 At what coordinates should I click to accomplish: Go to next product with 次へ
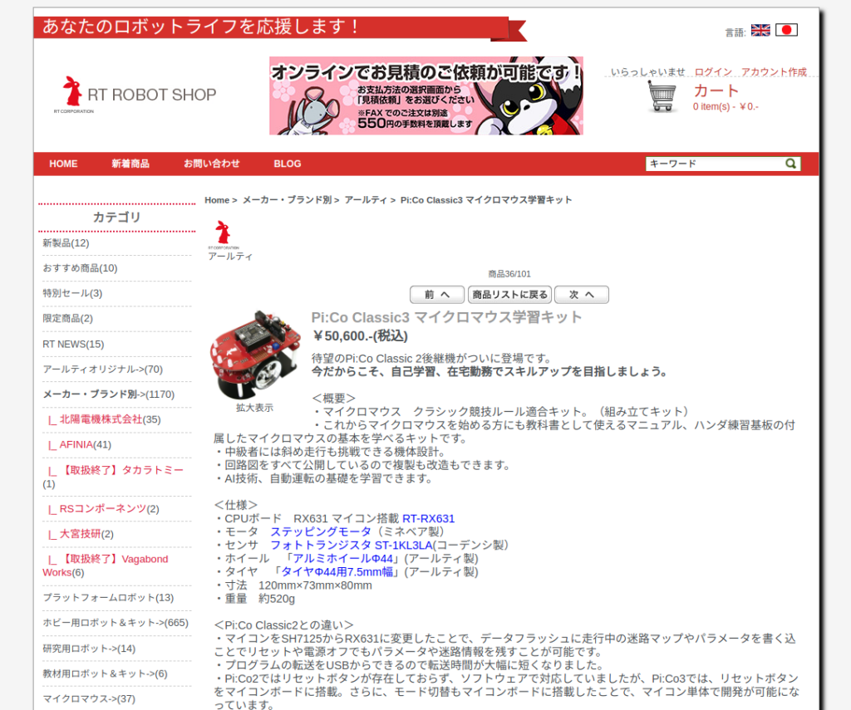(x=582, y=295)
